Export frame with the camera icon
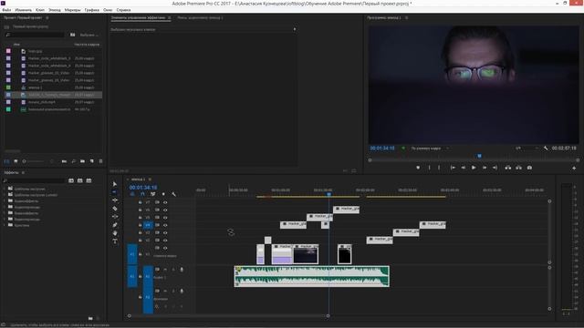584x328 pixels. coord(529,168)
